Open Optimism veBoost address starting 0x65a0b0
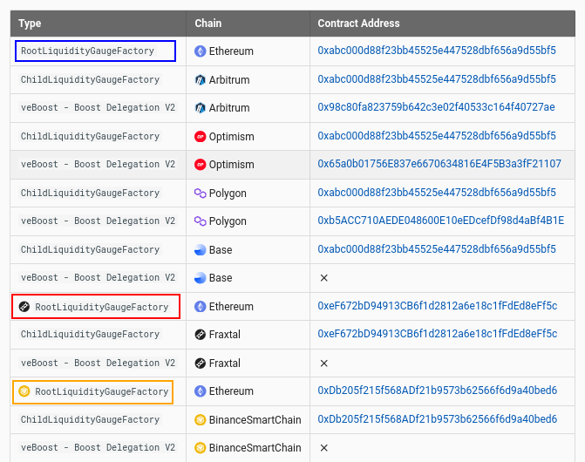 [x=439, y=165]
